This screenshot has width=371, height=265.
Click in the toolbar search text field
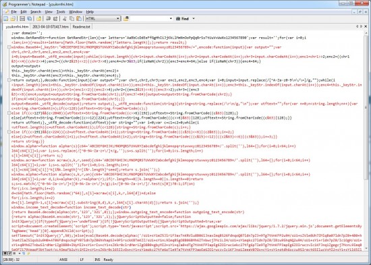pos(149,18)
